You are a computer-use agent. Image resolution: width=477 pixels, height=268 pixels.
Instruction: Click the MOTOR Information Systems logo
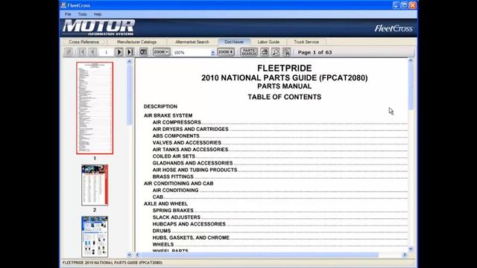(98, 28)
